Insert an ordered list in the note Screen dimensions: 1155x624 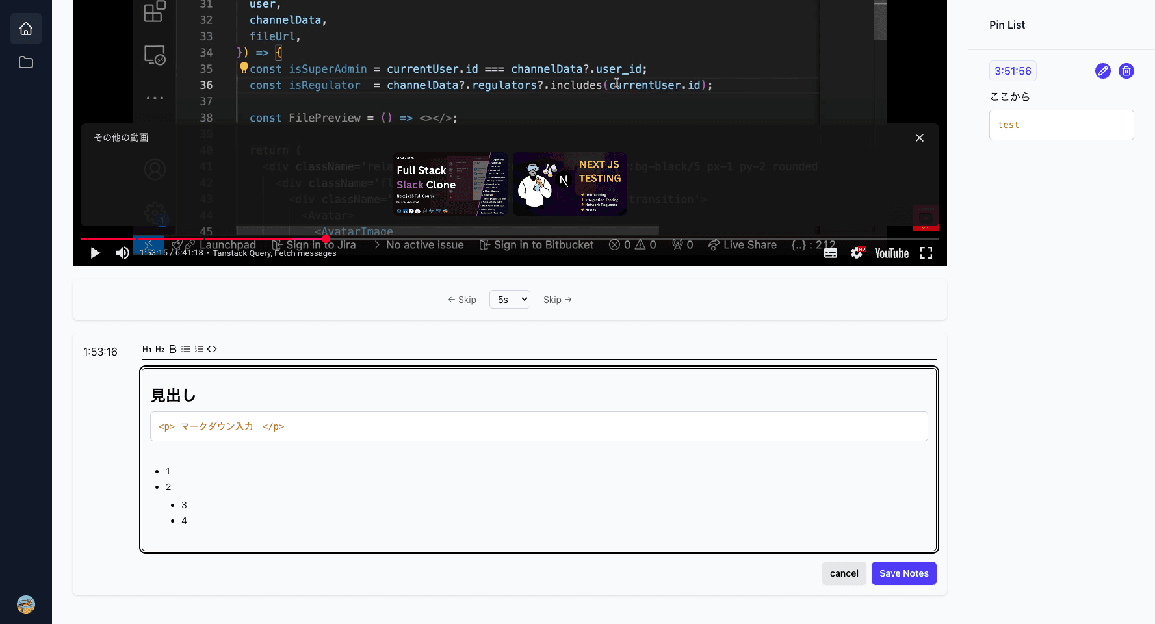199,349
